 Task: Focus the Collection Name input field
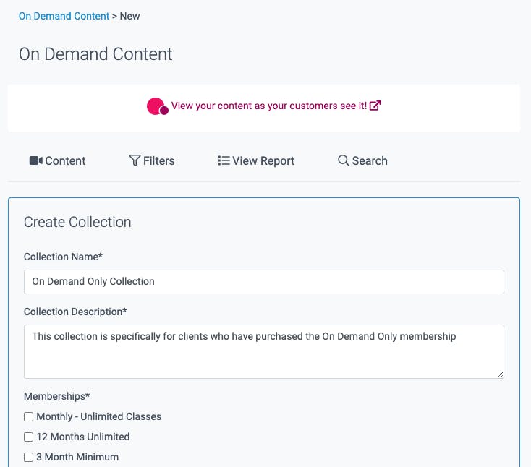[264, 281]
